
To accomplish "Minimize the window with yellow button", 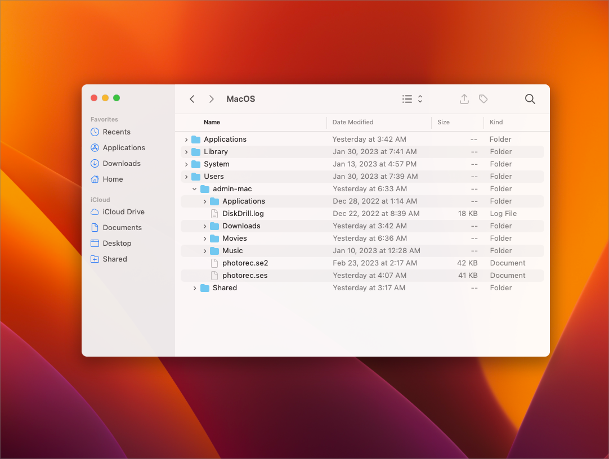I will pos(105,98).
